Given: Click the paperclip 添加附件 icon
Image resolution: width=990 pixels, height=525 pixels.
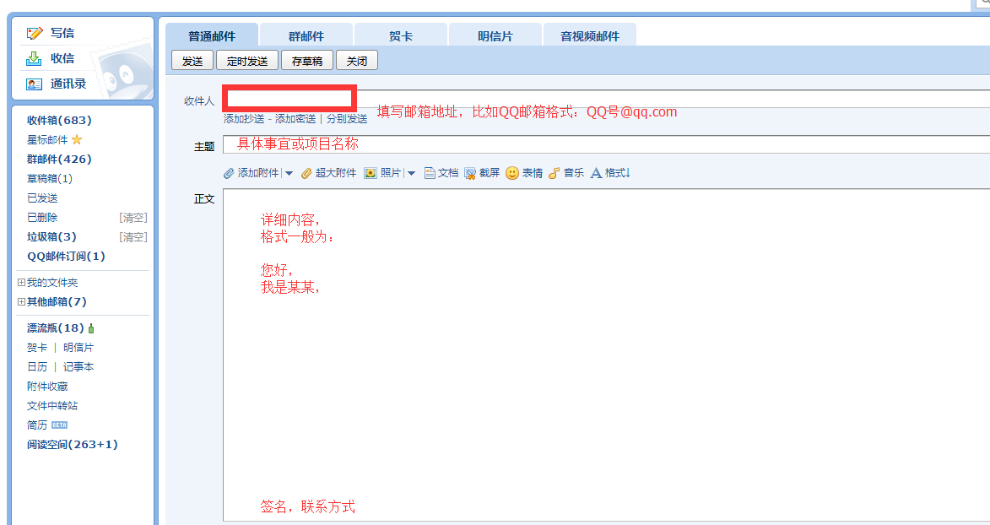Looking at the screenshot, I should click(229, 173).
